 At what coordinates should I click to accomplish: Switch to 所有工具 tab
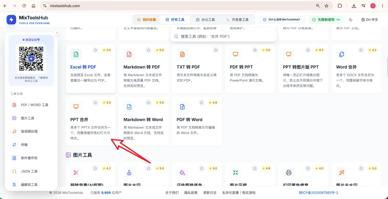[x=175, y=20]
